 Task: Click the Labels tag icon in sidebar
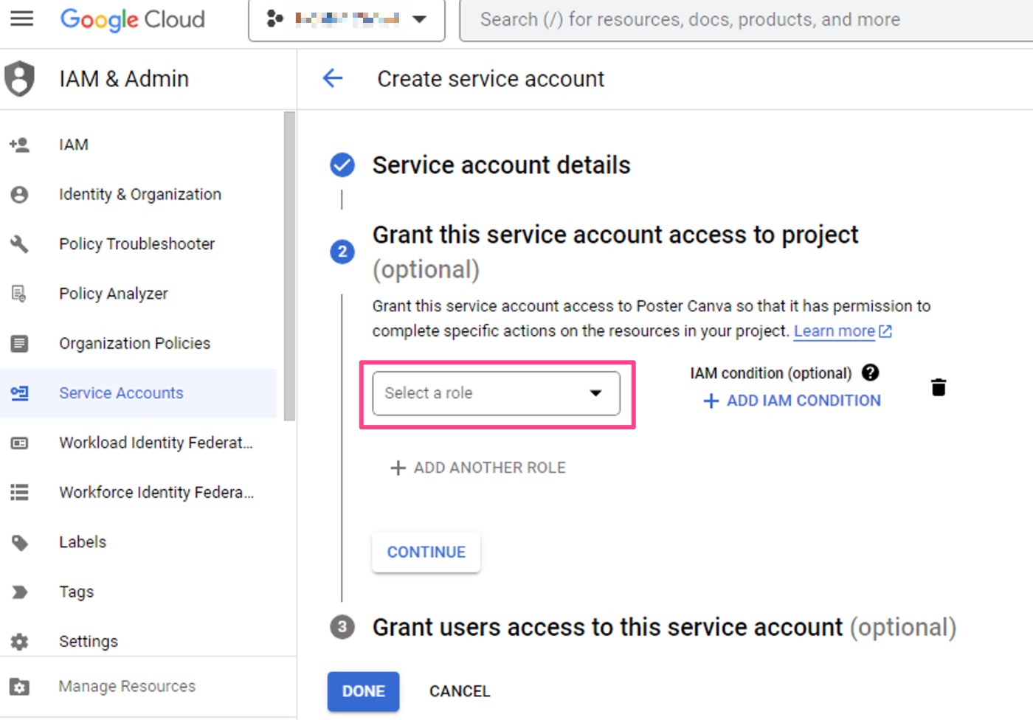19,542
